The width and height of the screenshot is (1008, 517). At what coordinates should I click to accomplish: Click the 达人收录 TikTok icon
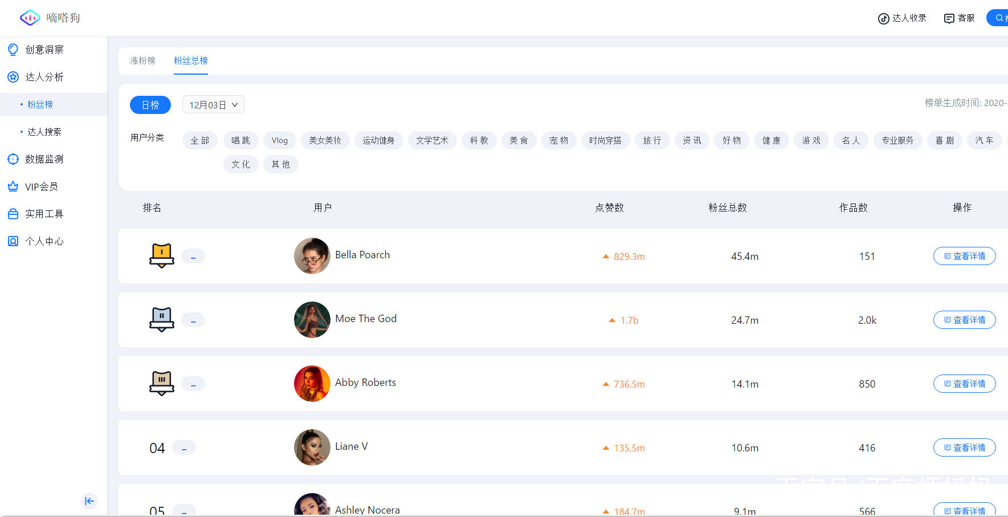tap(883, 18)
